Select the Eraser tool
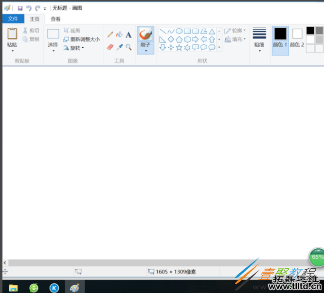 [110, 47]
